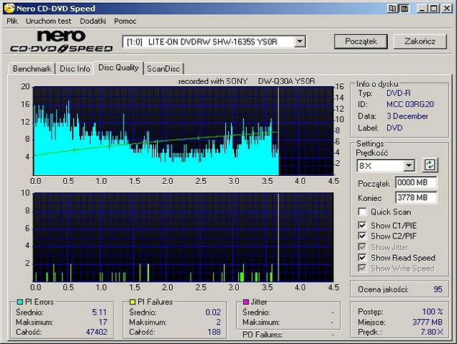This screenshot has width=457, height=344.
Task: Click the copy-to-clipboard icon in title bar
Action: (393, 9)
